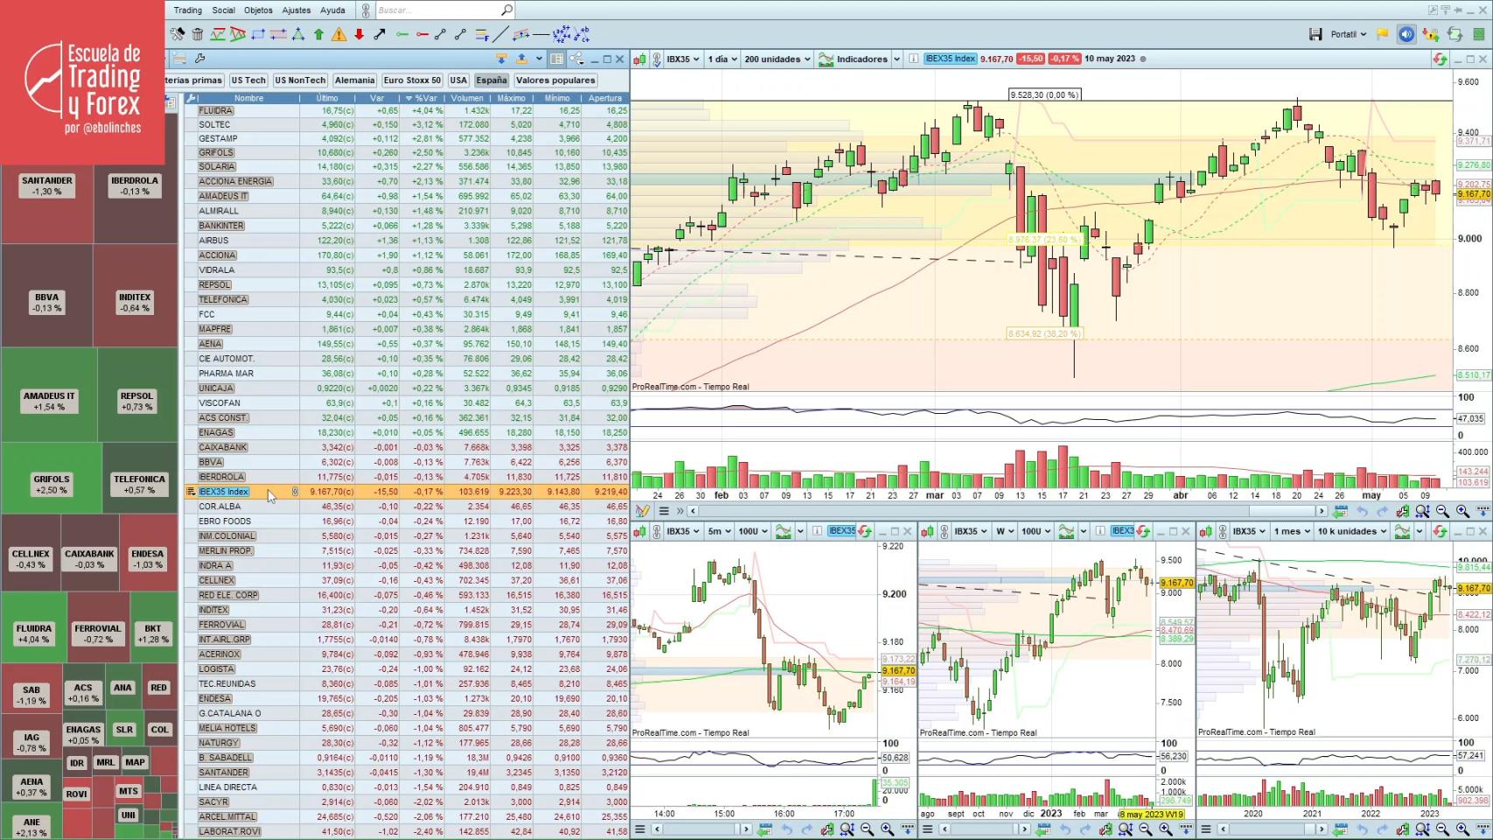Click the AMADEUS IT row name

[223, 196]
